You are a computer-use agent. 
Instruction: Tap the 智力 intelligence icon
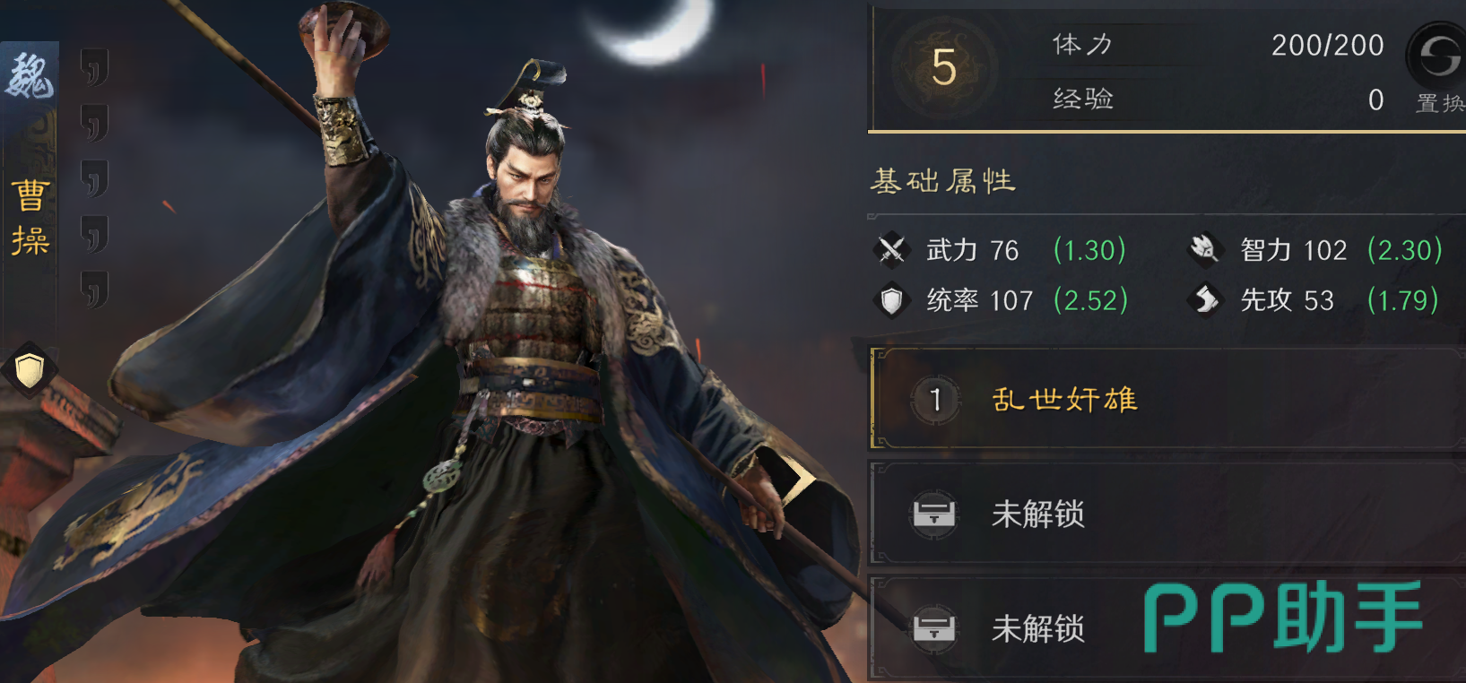pyautogui.click(x=1205, y=249)
